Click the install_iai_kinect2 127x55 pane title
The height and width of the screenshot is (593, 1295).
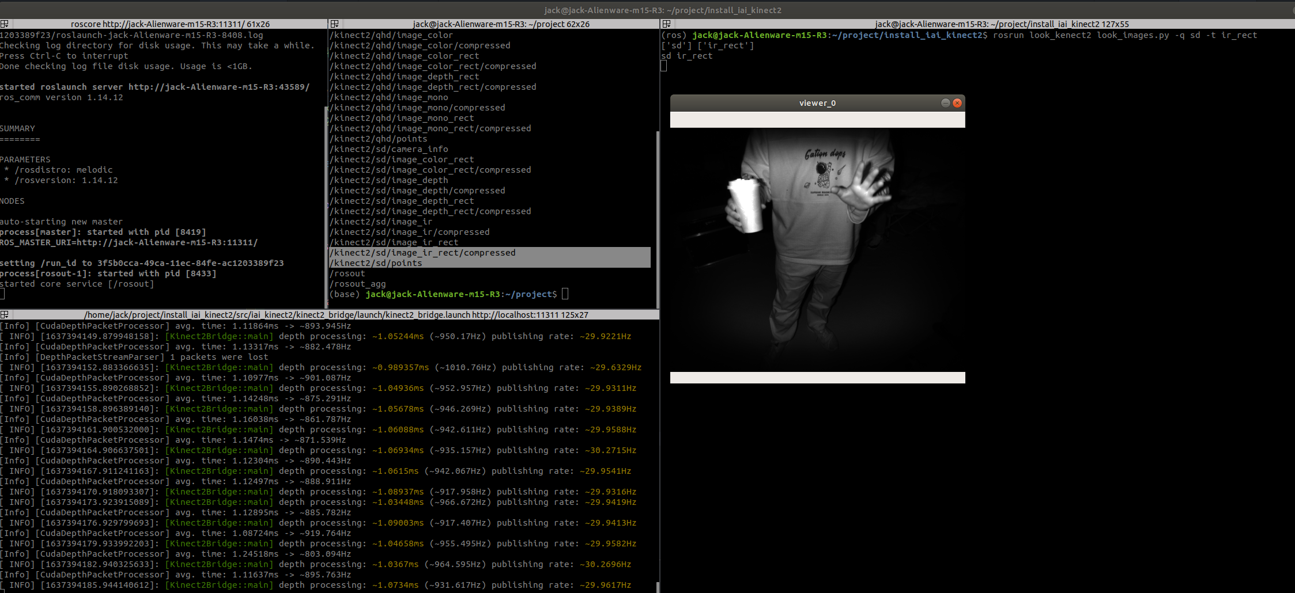1002,24
